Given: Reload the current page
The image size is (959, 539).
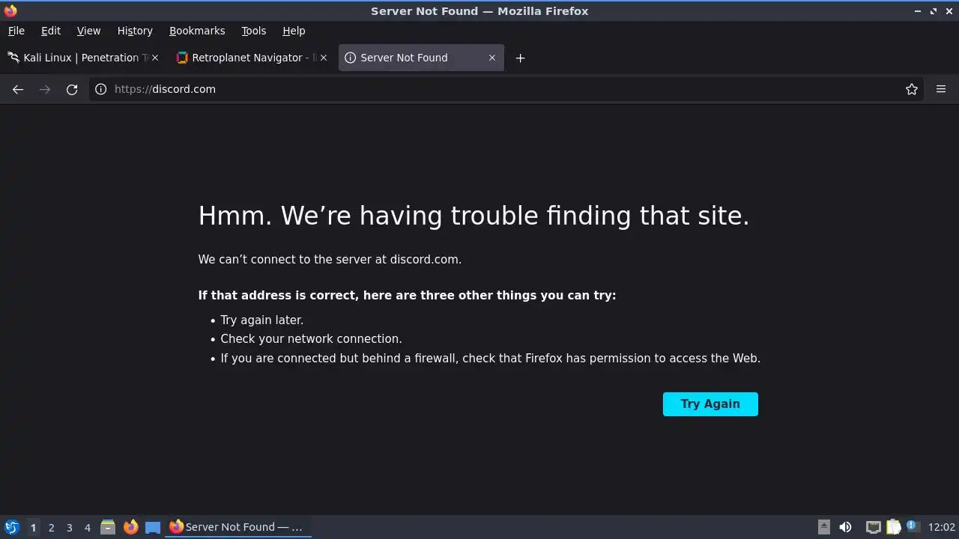Looking at the screenshot, I should 72,89.
